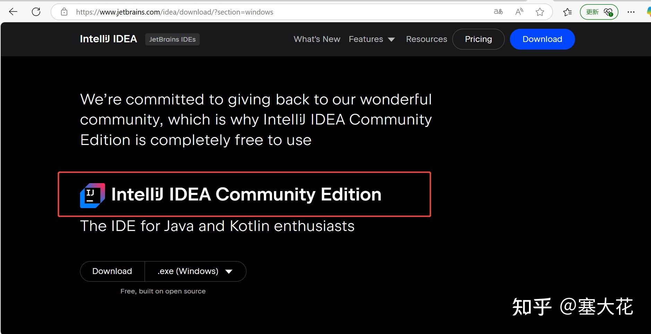651x334 pixels.
Task: Open browser settings and more menu
Action: pyautogui.click(x=631, y=12)
